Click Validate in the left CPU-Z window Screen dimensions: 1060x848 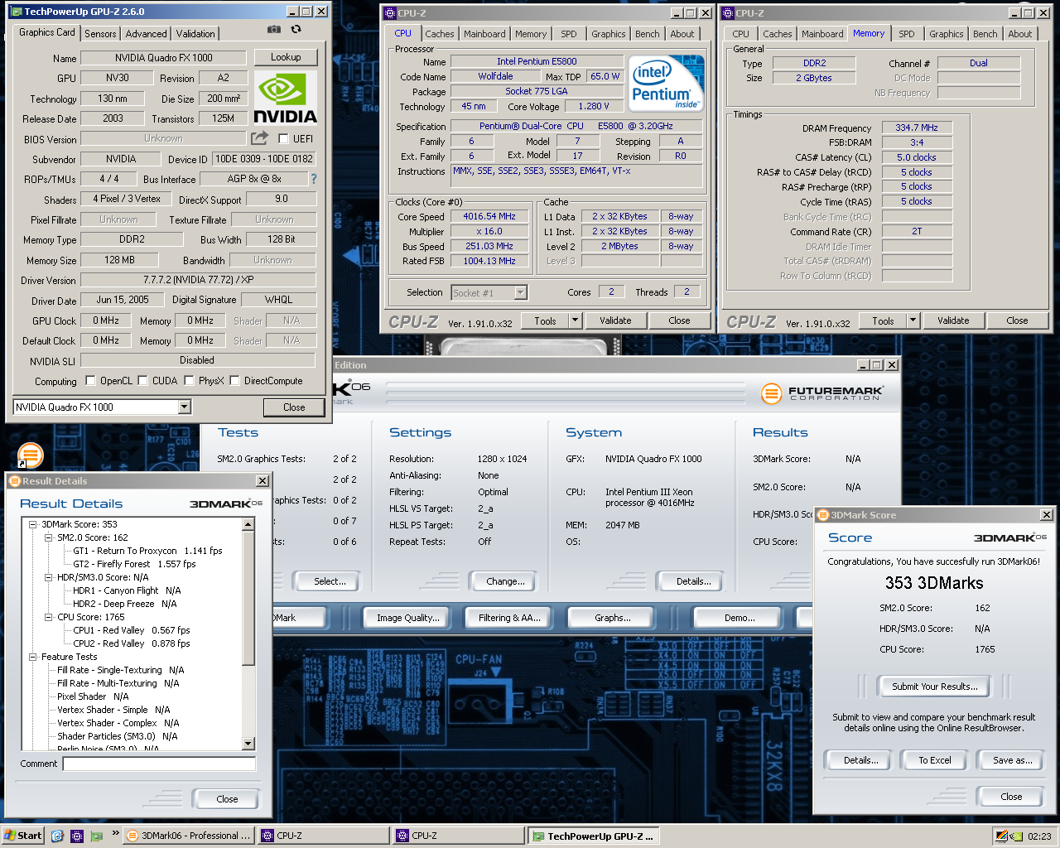[x=615, y=320]
